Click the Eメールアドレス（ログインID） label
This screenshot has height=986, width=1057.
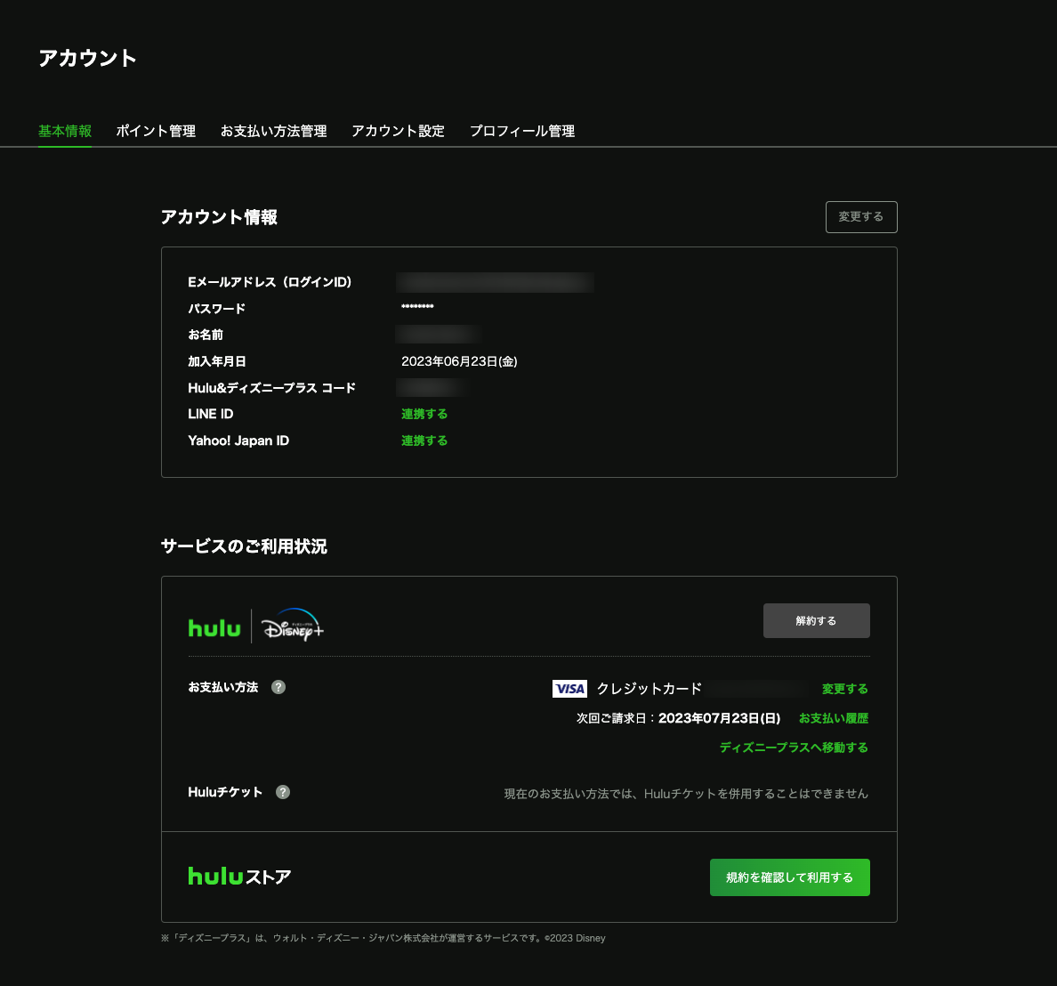(270, 282)
